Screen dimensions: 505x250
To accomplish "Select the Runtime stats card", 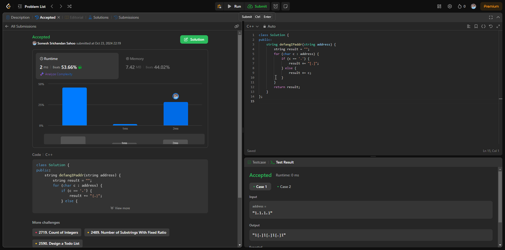I will point(77,66).
